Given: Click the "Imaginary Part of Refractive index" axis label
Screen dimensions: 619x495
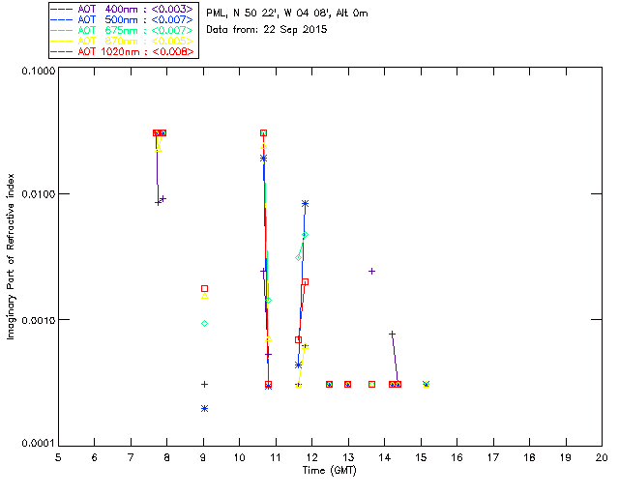Looking at the screenshot, I should [x=11, y=256].
